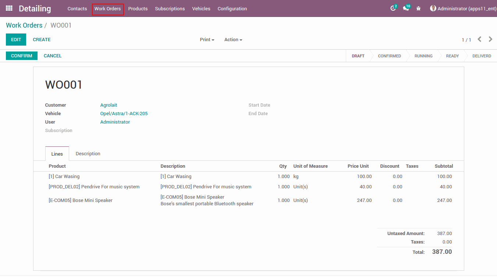
Task: Open the Products menu
Action: click(x=138, y=8)
